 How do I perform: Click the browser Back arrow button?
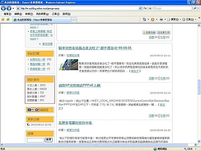coord(3,8)
